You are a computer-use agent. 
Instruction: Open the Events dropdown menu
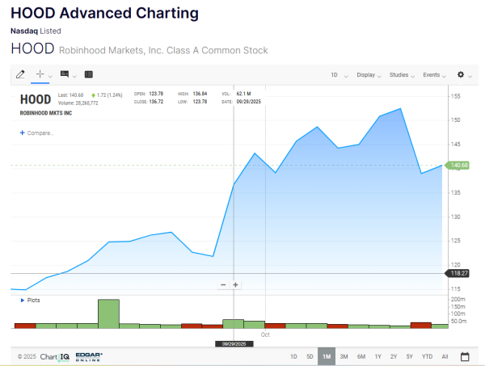[x=434, y=75]
